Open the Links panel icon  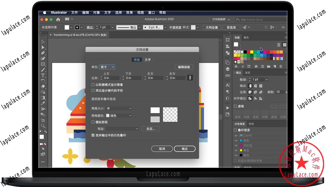227,76
